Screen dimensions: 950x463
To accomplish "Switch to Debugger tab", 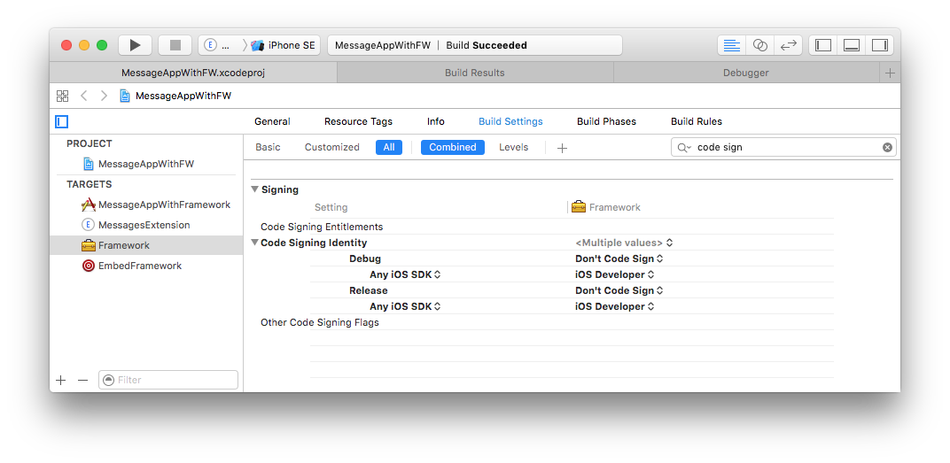I will [746, 73].
